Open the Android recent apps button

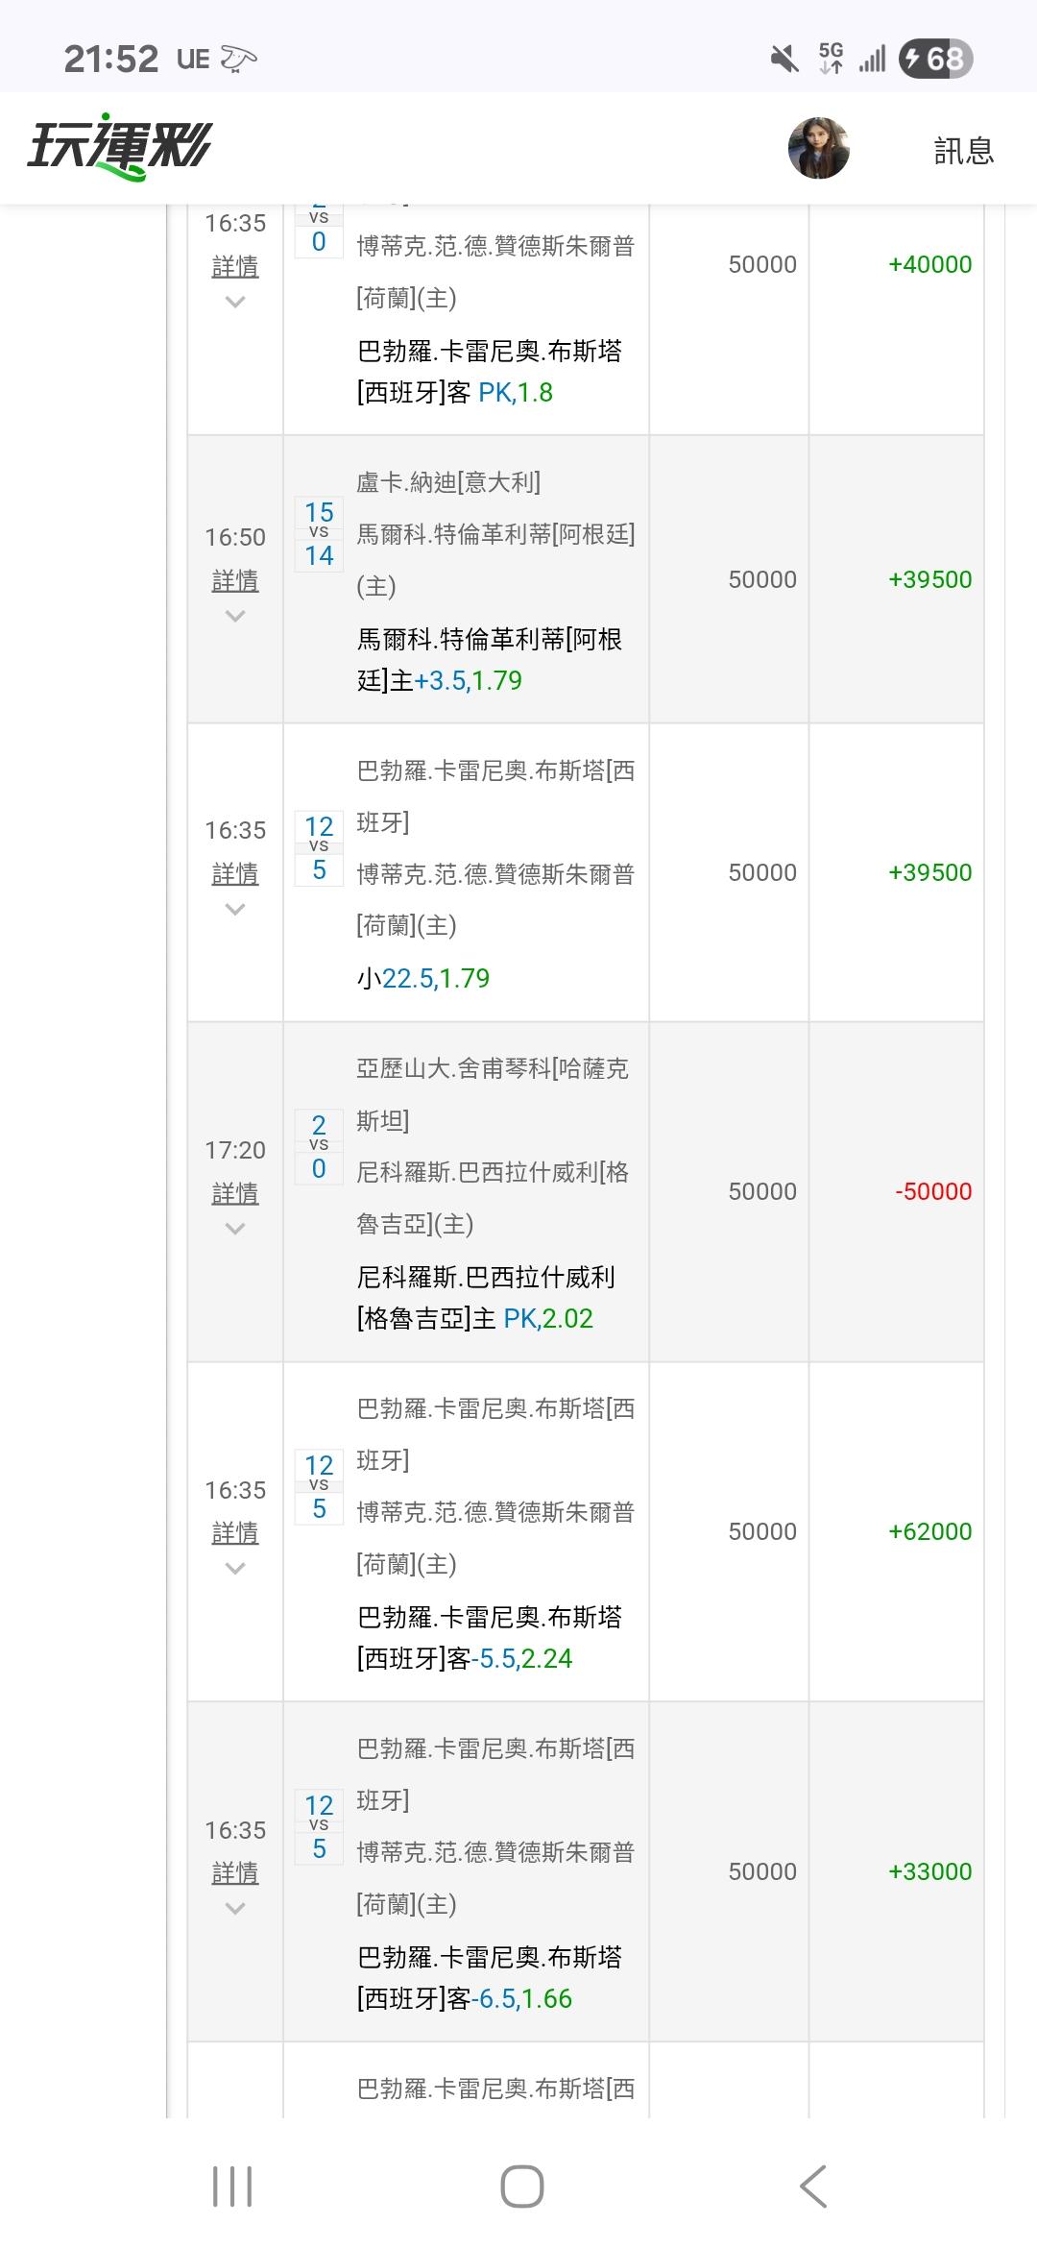click(232, 2186)
